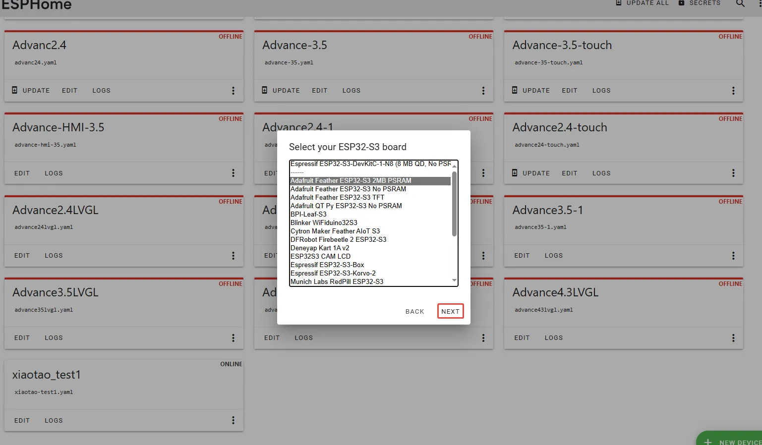Open the Advance3.5LVGL card's three-dot menu
The image size is (762, 445).
(233, 338)
